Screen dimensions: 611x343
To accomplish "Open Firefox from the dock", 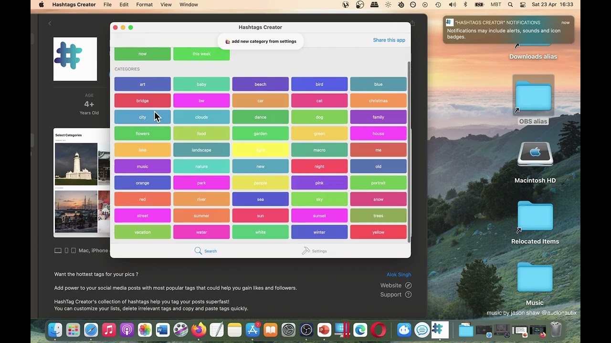I will (199, 330).
